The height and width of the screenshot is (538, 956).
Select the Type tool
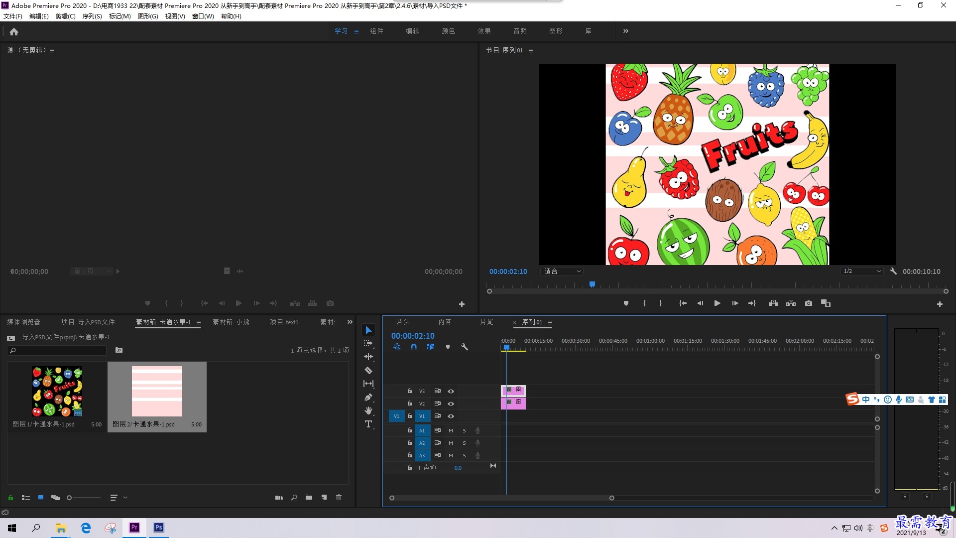click(368, 424)
